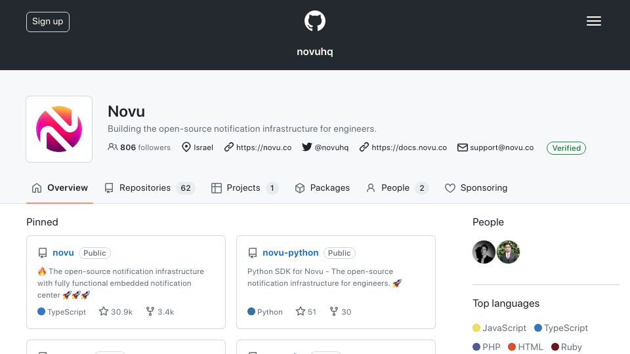Viewport: 630px width, 354px height.
Task: Click the Israel location text
Action: pyautogui.click(x=203, y=147)
